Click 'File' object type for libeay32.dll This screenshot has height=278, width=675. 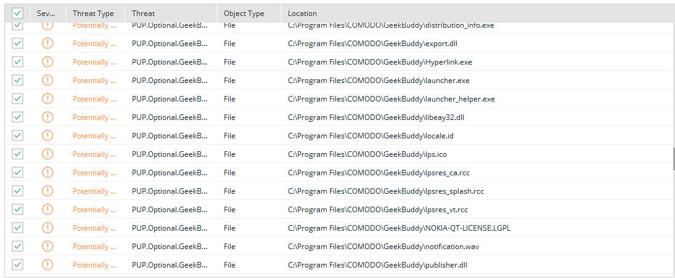coord(229,117)
